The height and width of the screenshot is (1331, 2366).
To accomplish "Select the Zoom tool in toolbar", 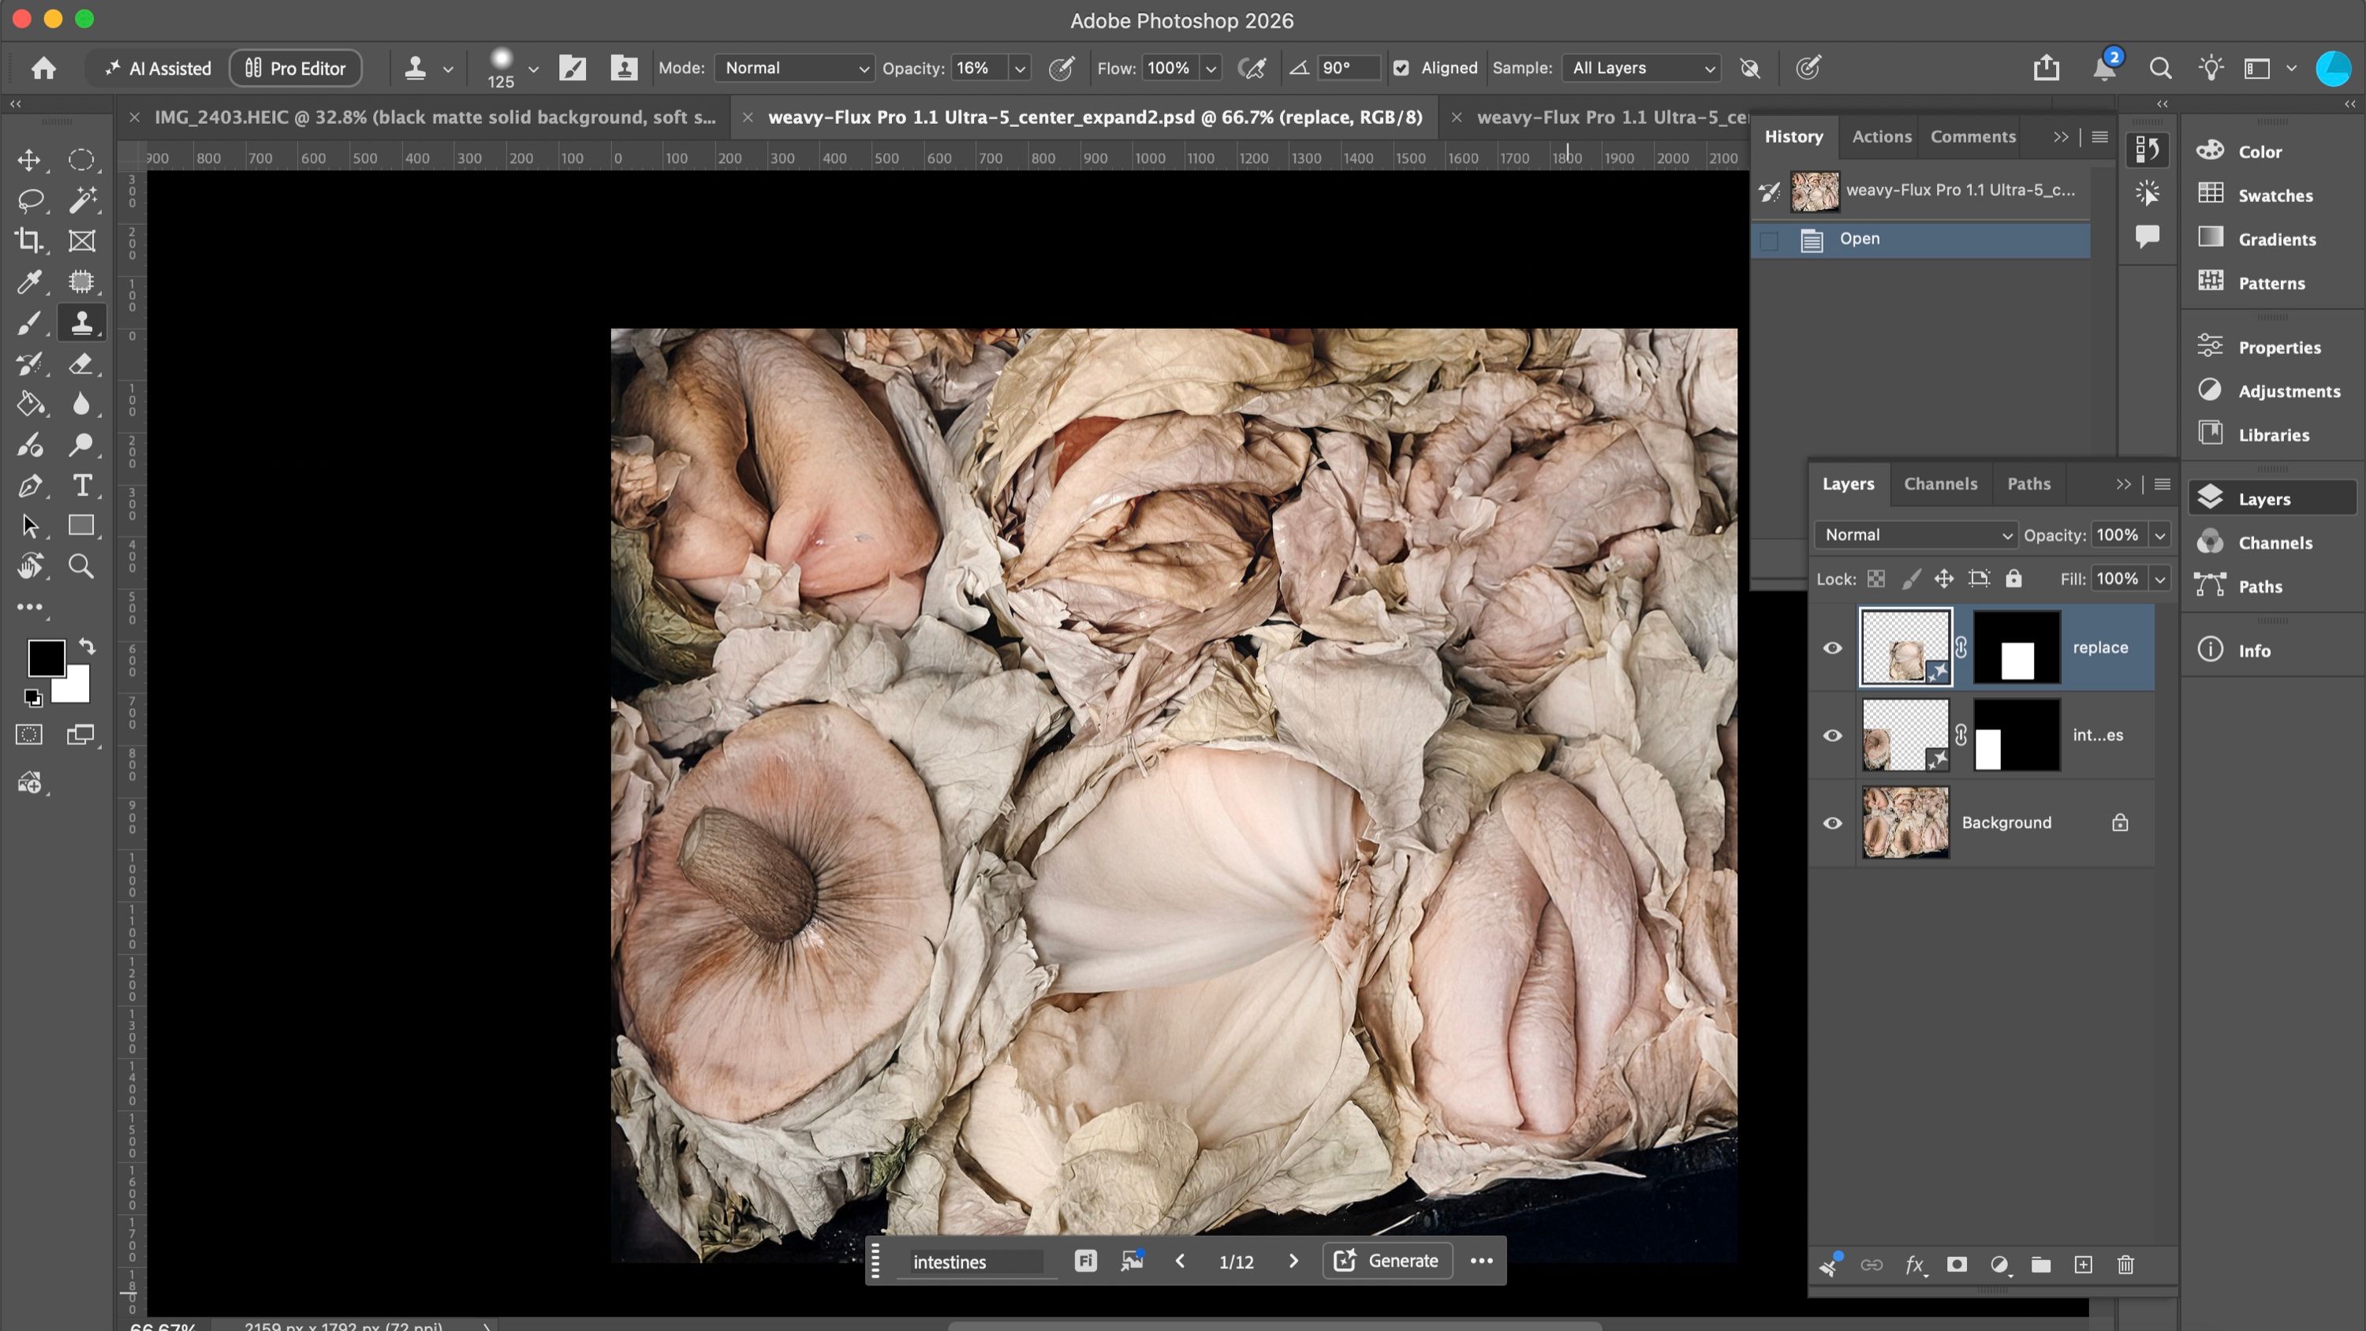I will click(x=80, y=566).
